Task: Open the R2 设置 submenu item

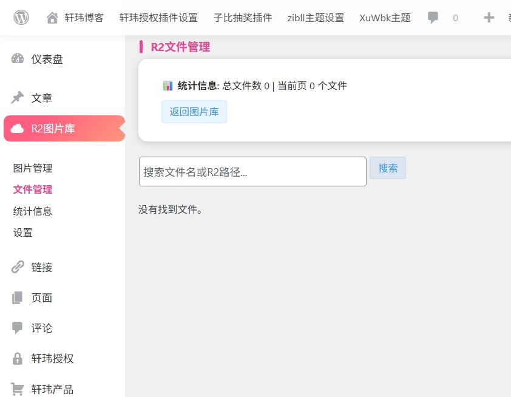Action: (x=23, y=232)
